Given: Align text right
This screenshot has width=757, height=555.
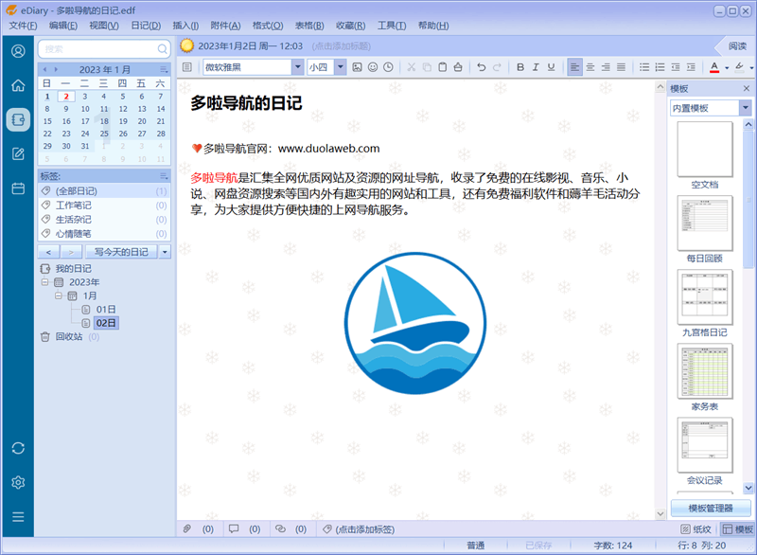Looking at the screenshot, I should (606, 67).
